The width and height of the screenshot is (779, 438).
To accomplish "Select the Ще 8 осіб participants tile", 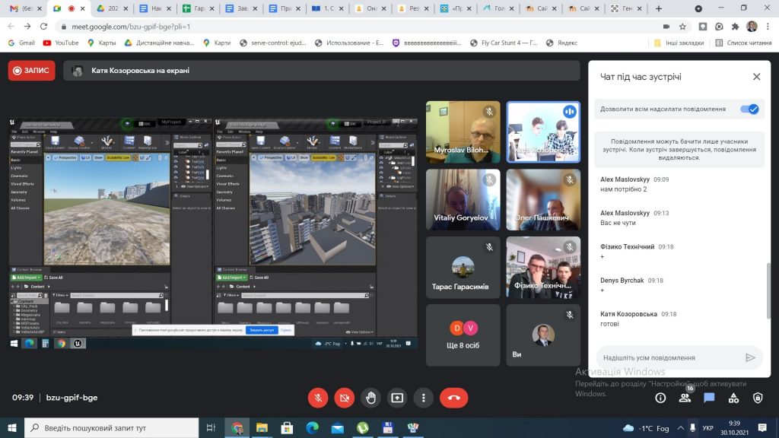I will [x=463, y=335].
